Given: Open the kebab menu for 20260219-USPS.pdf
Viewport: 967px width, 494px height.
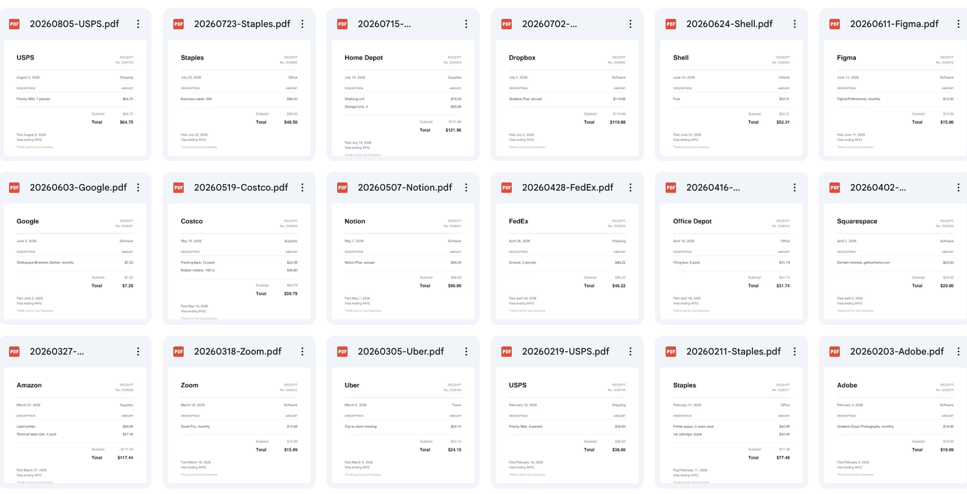Looking at the screenshot, I should click(630, 351).
